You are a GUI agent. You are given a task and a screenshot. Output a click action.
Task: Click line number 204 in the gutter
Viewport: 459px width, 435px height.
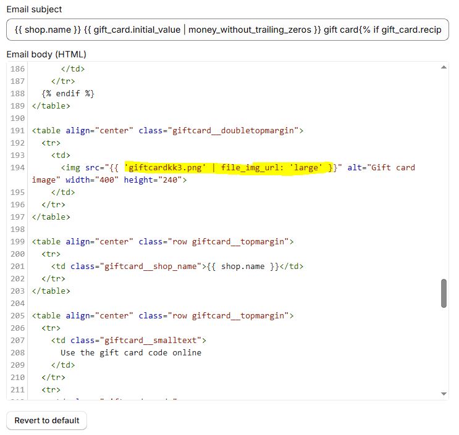point(17,303)
